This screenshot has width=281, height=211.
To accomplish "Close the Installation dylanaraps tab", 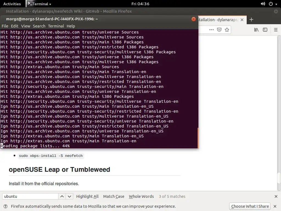I will (242, 20).
